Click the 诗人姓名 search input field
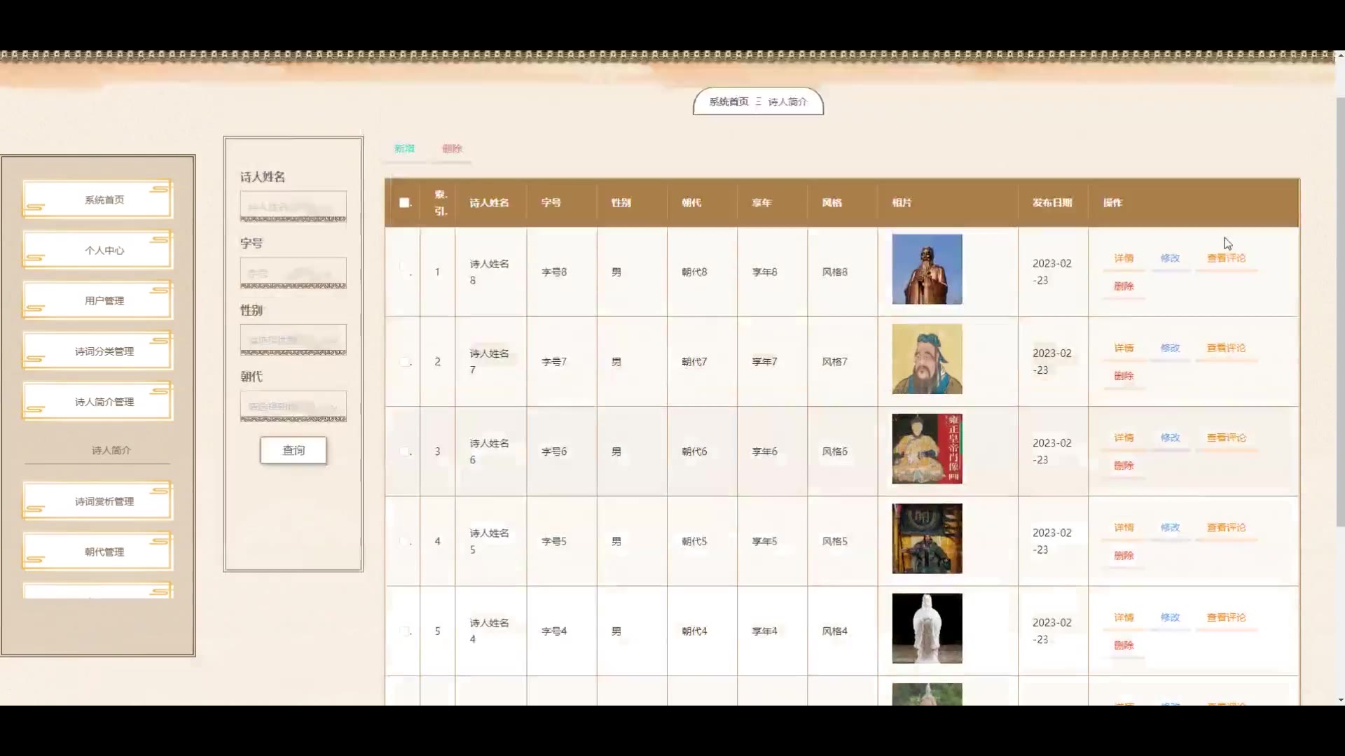The width and height of the screenshot is (1345, 756). (293, 206)
